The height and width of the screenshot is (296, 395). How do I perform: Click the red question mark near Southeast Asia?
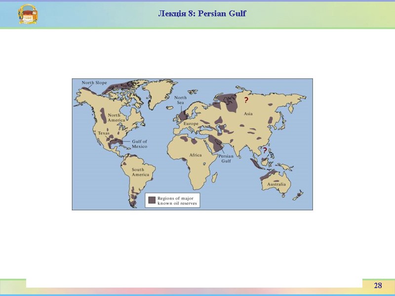click(x=265, y=150)
